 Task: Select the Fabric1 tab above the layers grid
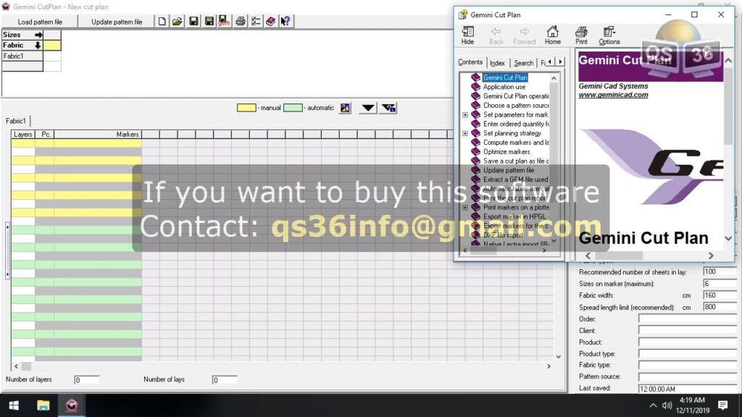point(16,121)
